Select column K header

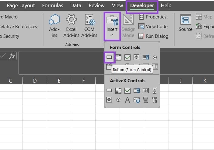[205, 81]
